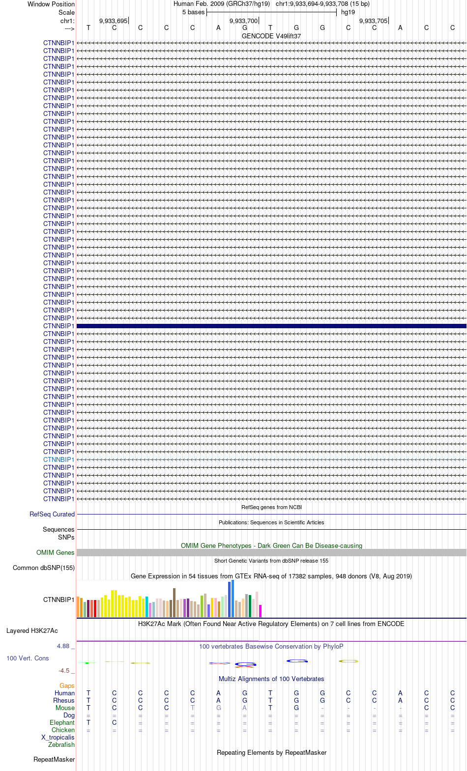The height and width of the screenshot is (771, 467).
Task: Click the Layered H3K27Ac track label
Action: 32,630
